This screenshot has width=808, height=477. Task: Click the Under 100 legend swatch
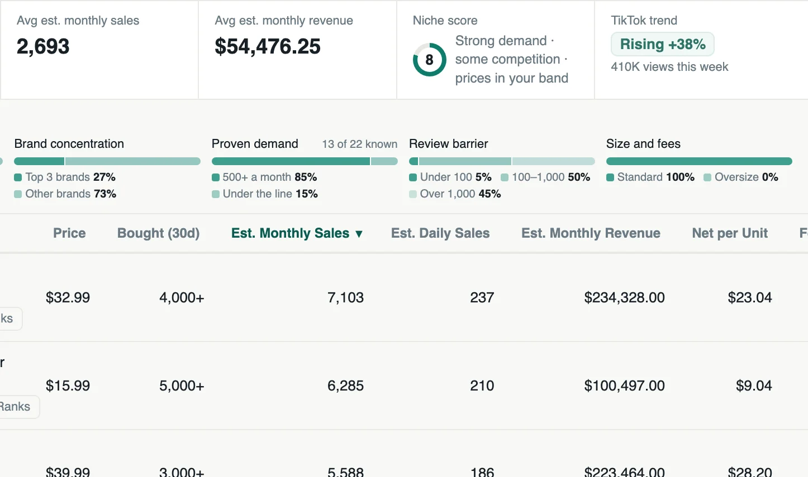[x=413, y=177]
